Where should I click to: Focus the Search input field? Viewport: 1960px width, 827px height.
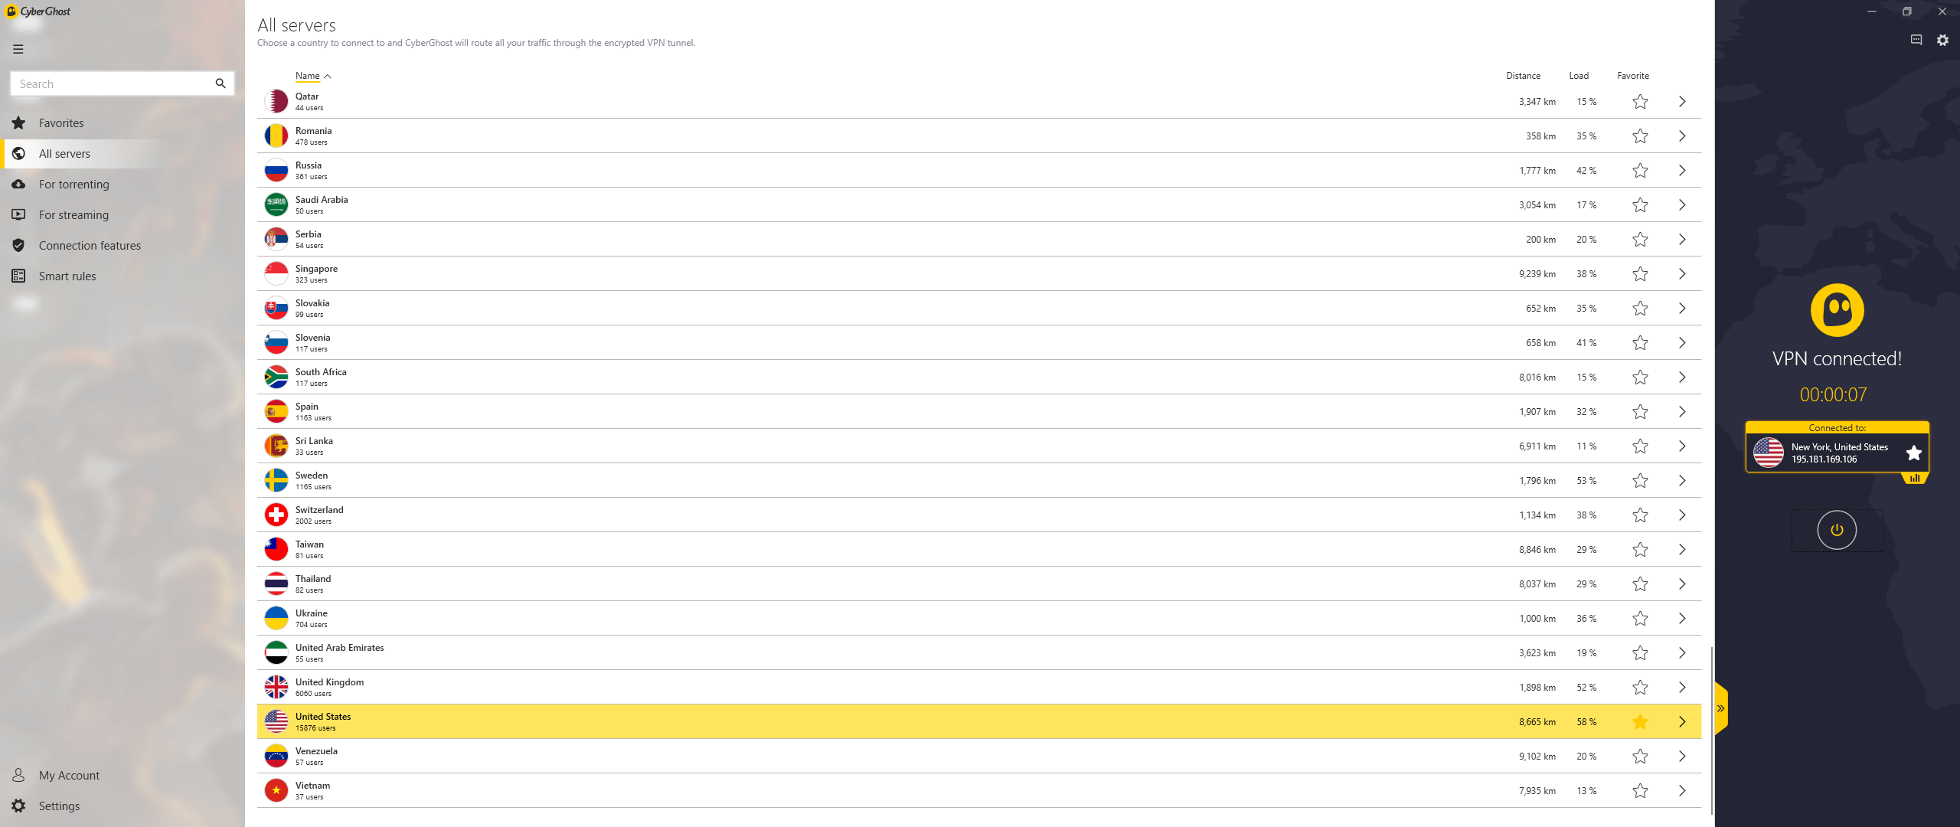click(x=122, y=83)
